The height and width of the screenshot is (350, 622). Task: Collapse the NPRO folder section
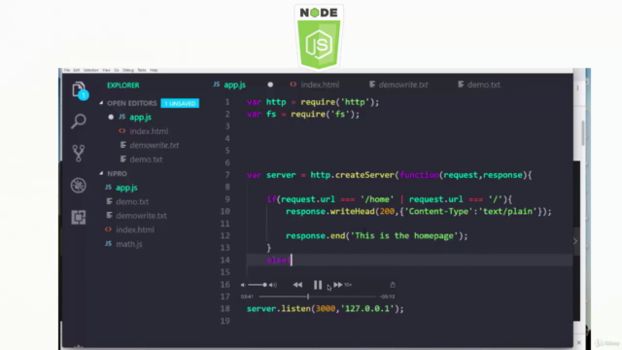[101, 173]
